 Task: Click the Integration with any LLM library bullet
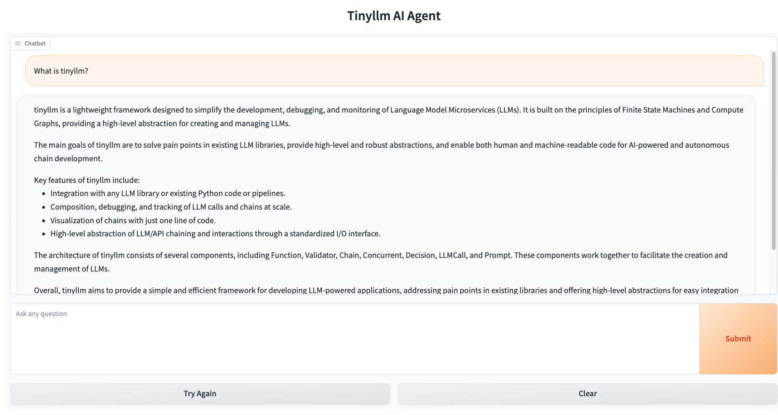click(167, 193)
